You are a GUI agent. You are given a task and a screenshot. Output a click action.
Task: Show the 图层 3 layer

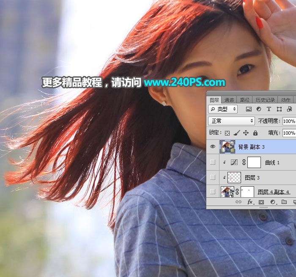tap(213, 177)
